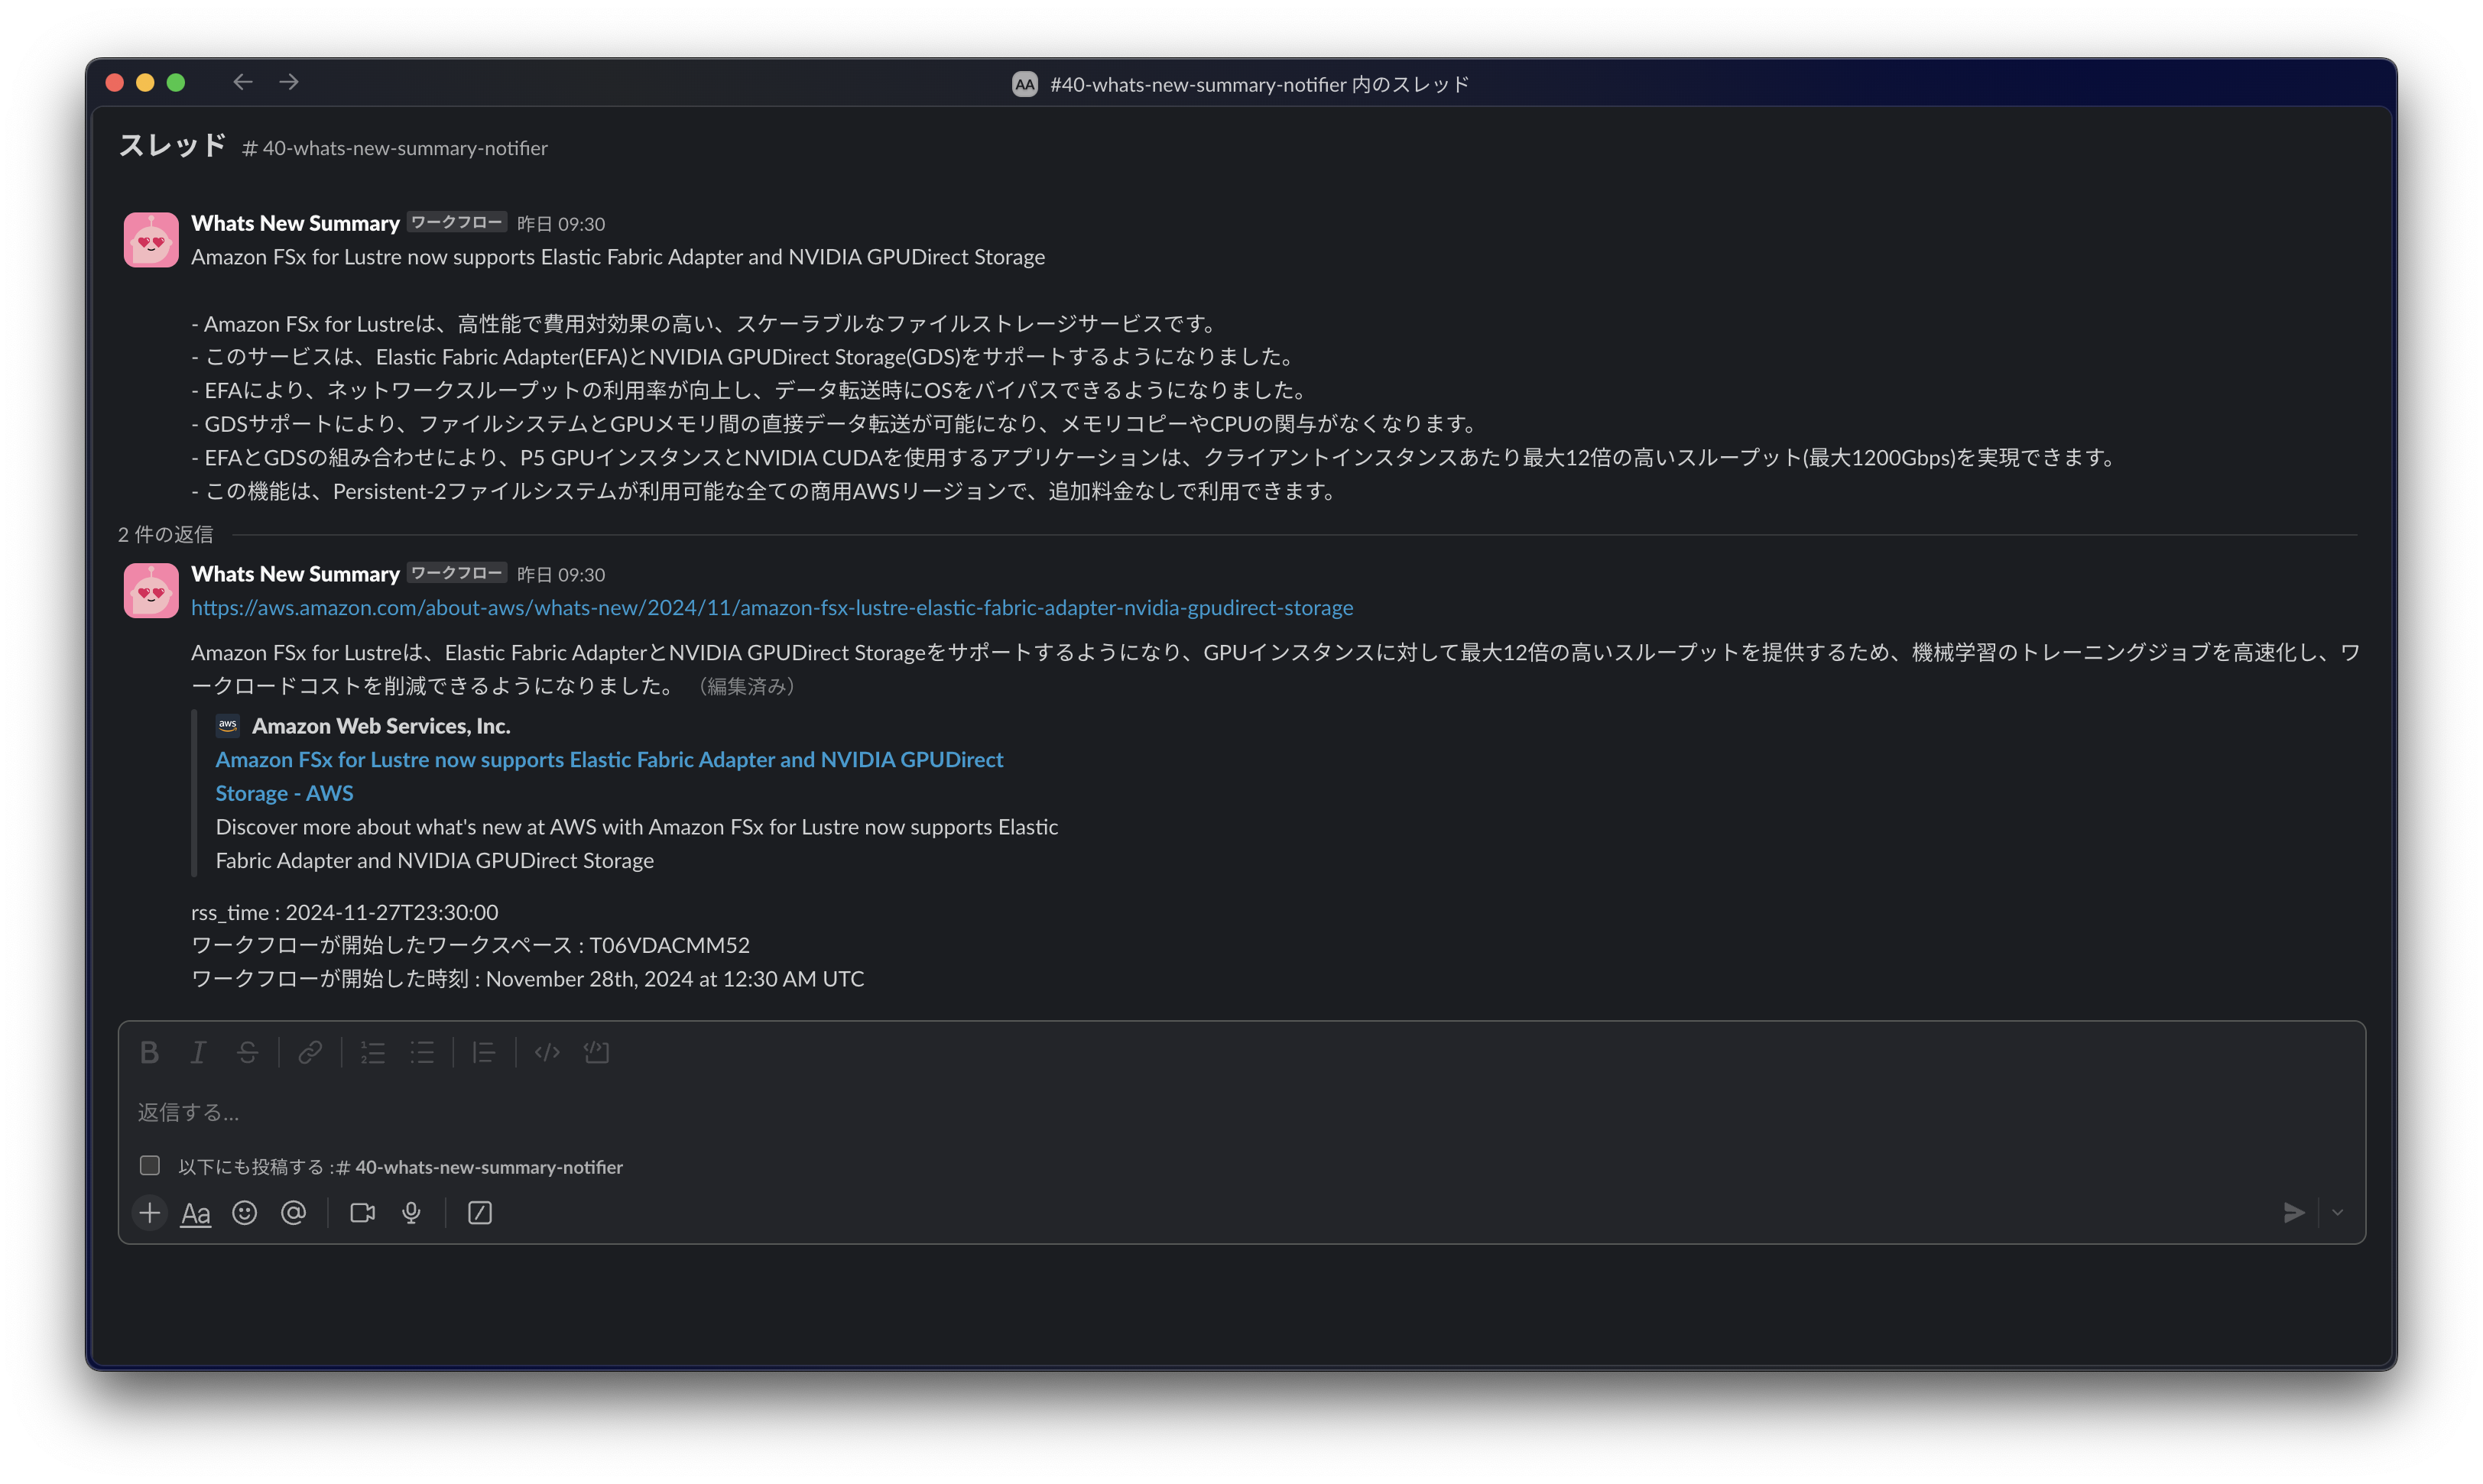
Task: Open the emoji picker
Action: coord(244,1213)
